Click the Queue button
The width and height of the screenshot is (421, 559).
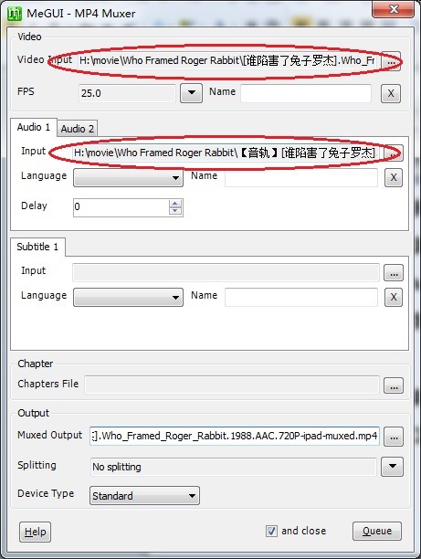377,532
